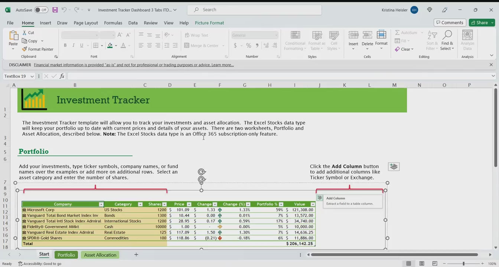
Task: Open Conditional Formatting menu
Action: (295, 41)
